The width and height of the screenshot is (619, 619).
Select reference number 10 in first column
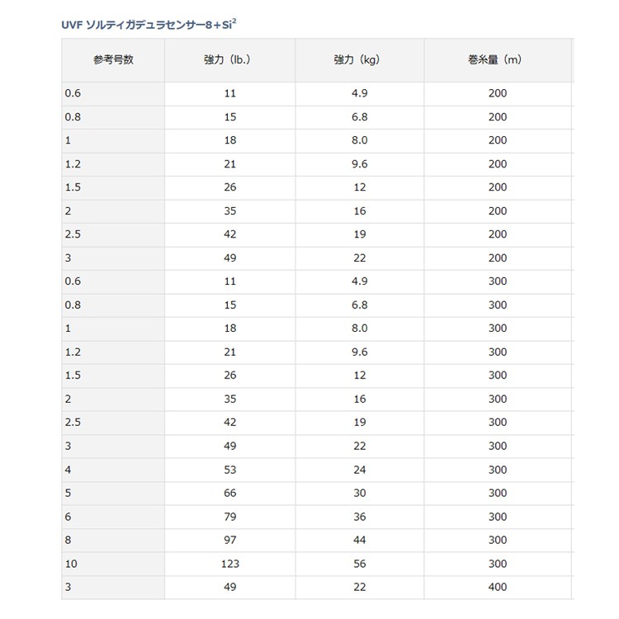coord(71,564)
